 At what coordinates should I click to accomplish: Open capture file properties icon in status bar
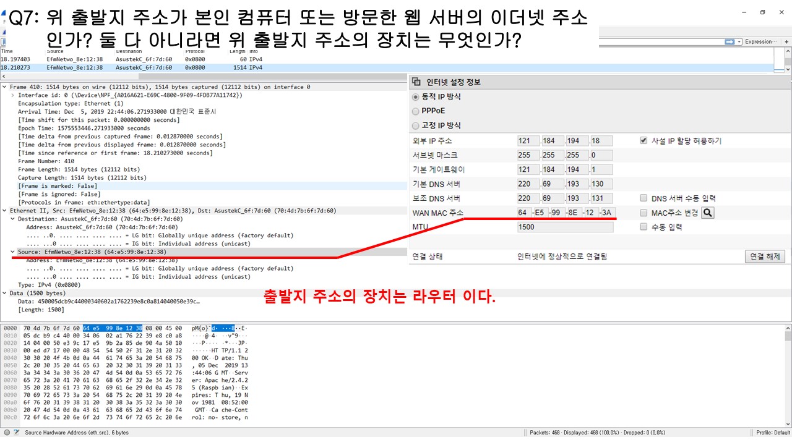click(x=16, y=433)
